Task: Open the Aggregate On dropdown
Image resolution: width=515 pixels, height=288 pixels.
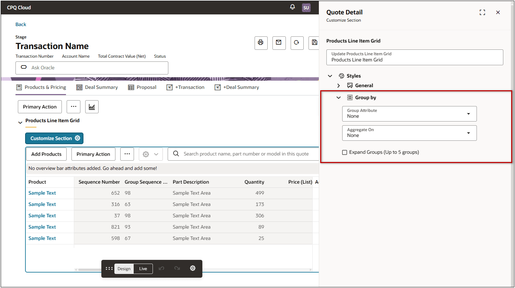Action: 409,133
